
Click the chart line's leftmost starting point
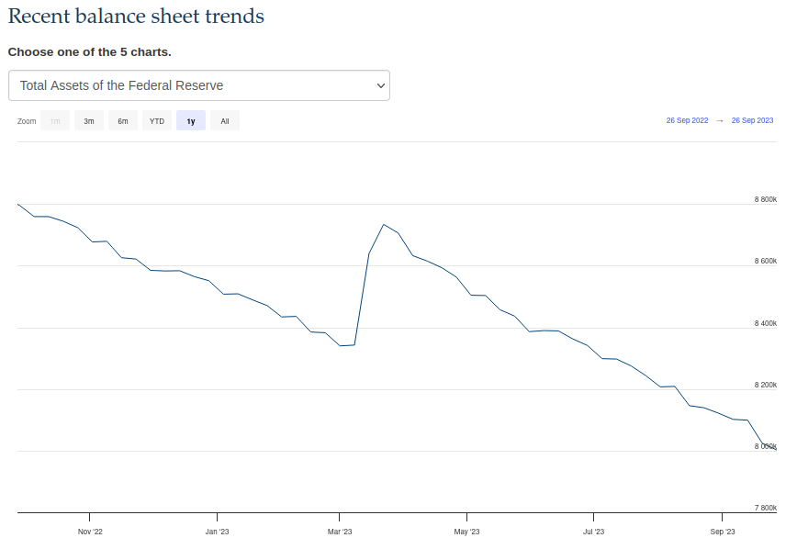pos(18,204)
